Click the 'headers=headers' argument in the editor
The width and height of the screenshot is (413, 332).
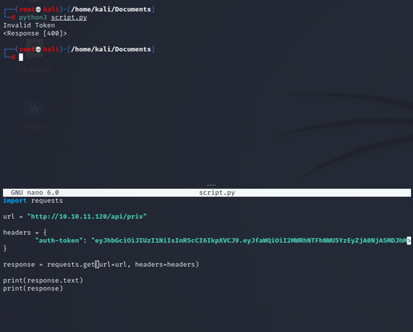pyautogui.click(x=165, y=264)
